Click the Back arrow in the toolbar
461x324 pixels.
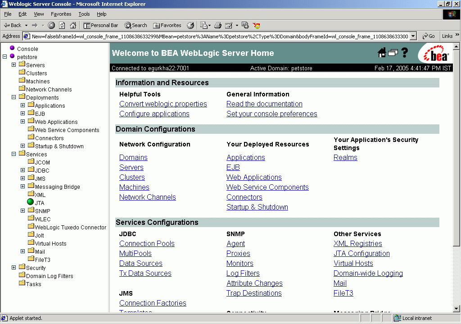pyautogui.click(x=12, y=25)
